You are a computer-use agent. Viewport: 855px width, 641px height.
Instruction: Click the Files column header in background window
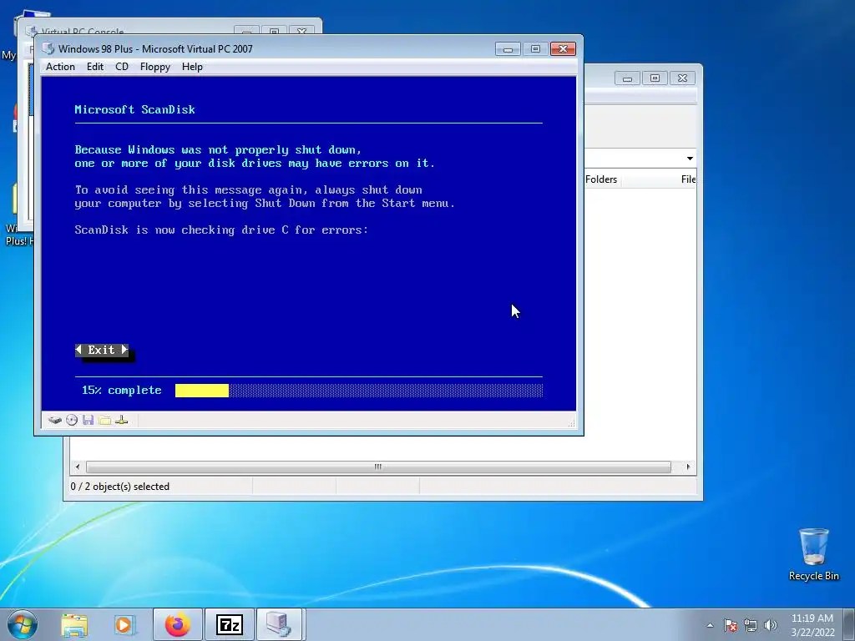(687, 179)
